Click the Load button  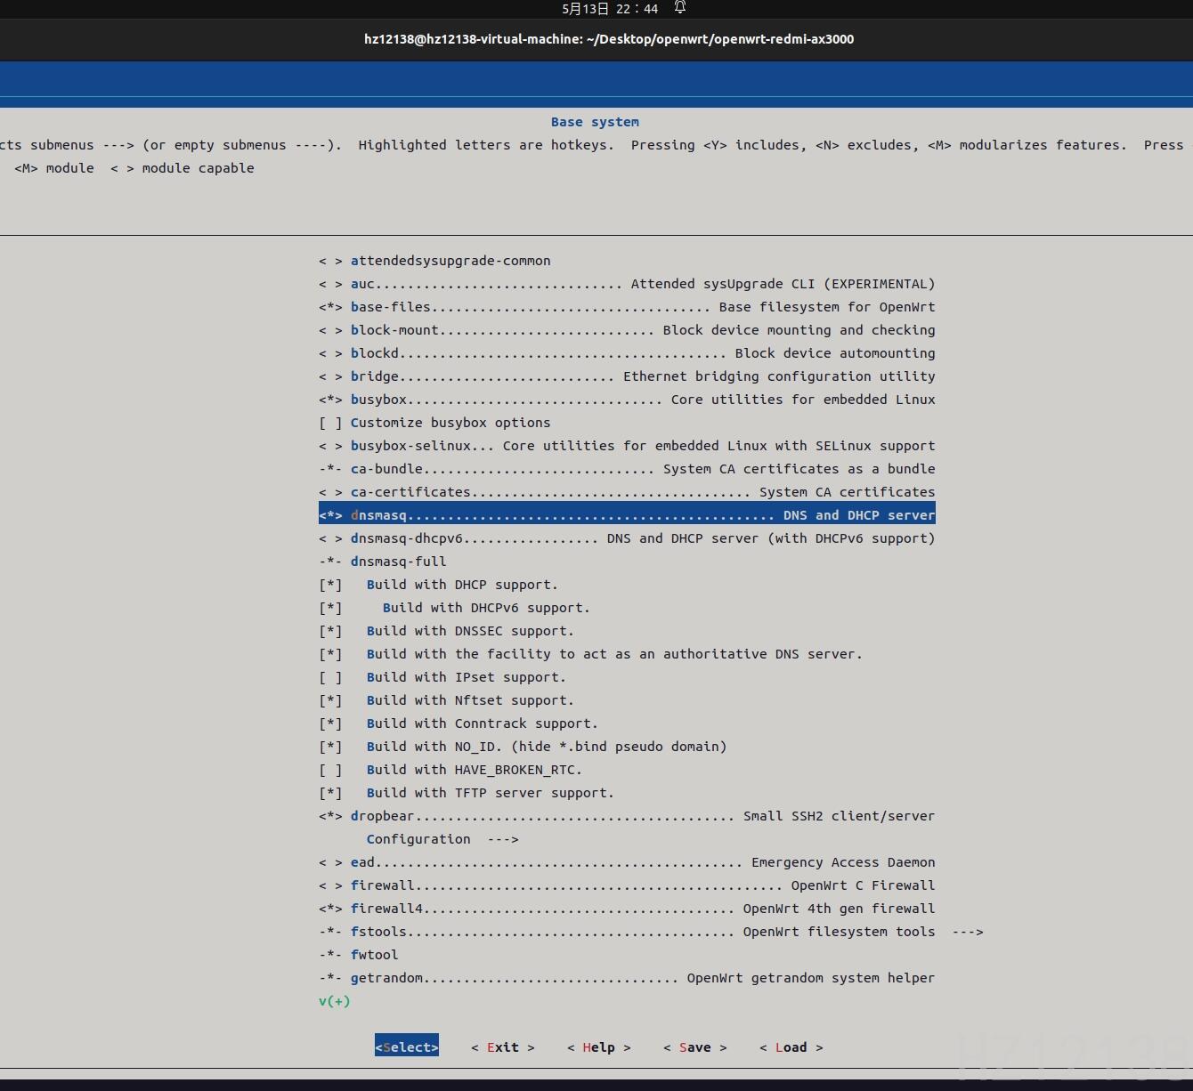pos(791,1047)
